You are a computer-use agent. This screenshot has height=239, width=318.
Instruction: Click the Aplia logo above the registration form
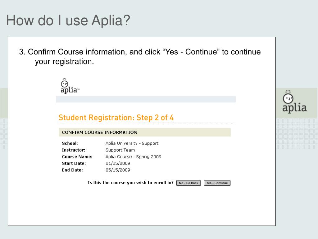pyautogui.click(x=70, y=86)
